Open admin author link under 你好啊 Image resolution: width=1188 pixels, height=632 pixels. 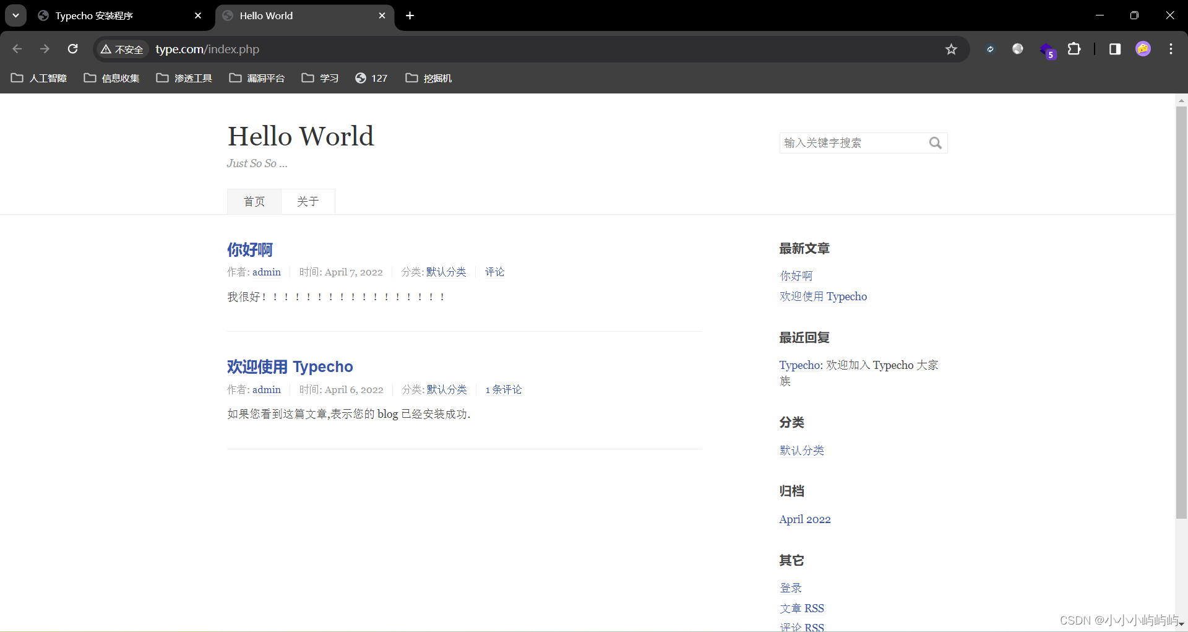pyautogui.click(x=267, y=272)
